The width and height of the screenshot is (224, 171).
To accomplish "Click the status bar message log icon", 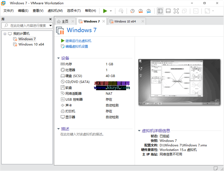I will [x=216, y=168].
